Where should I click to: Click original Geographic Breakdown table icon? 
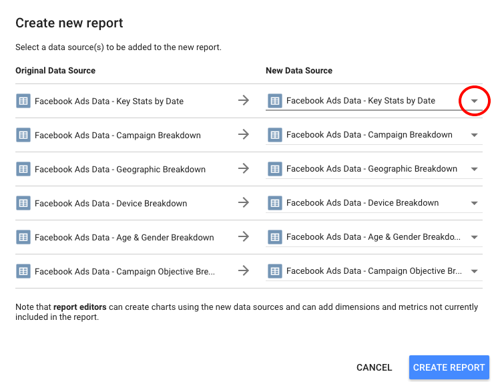point(23,169)
